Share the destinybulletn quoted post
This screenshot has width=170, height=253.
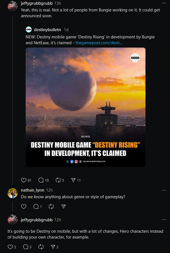pos(75,180)
